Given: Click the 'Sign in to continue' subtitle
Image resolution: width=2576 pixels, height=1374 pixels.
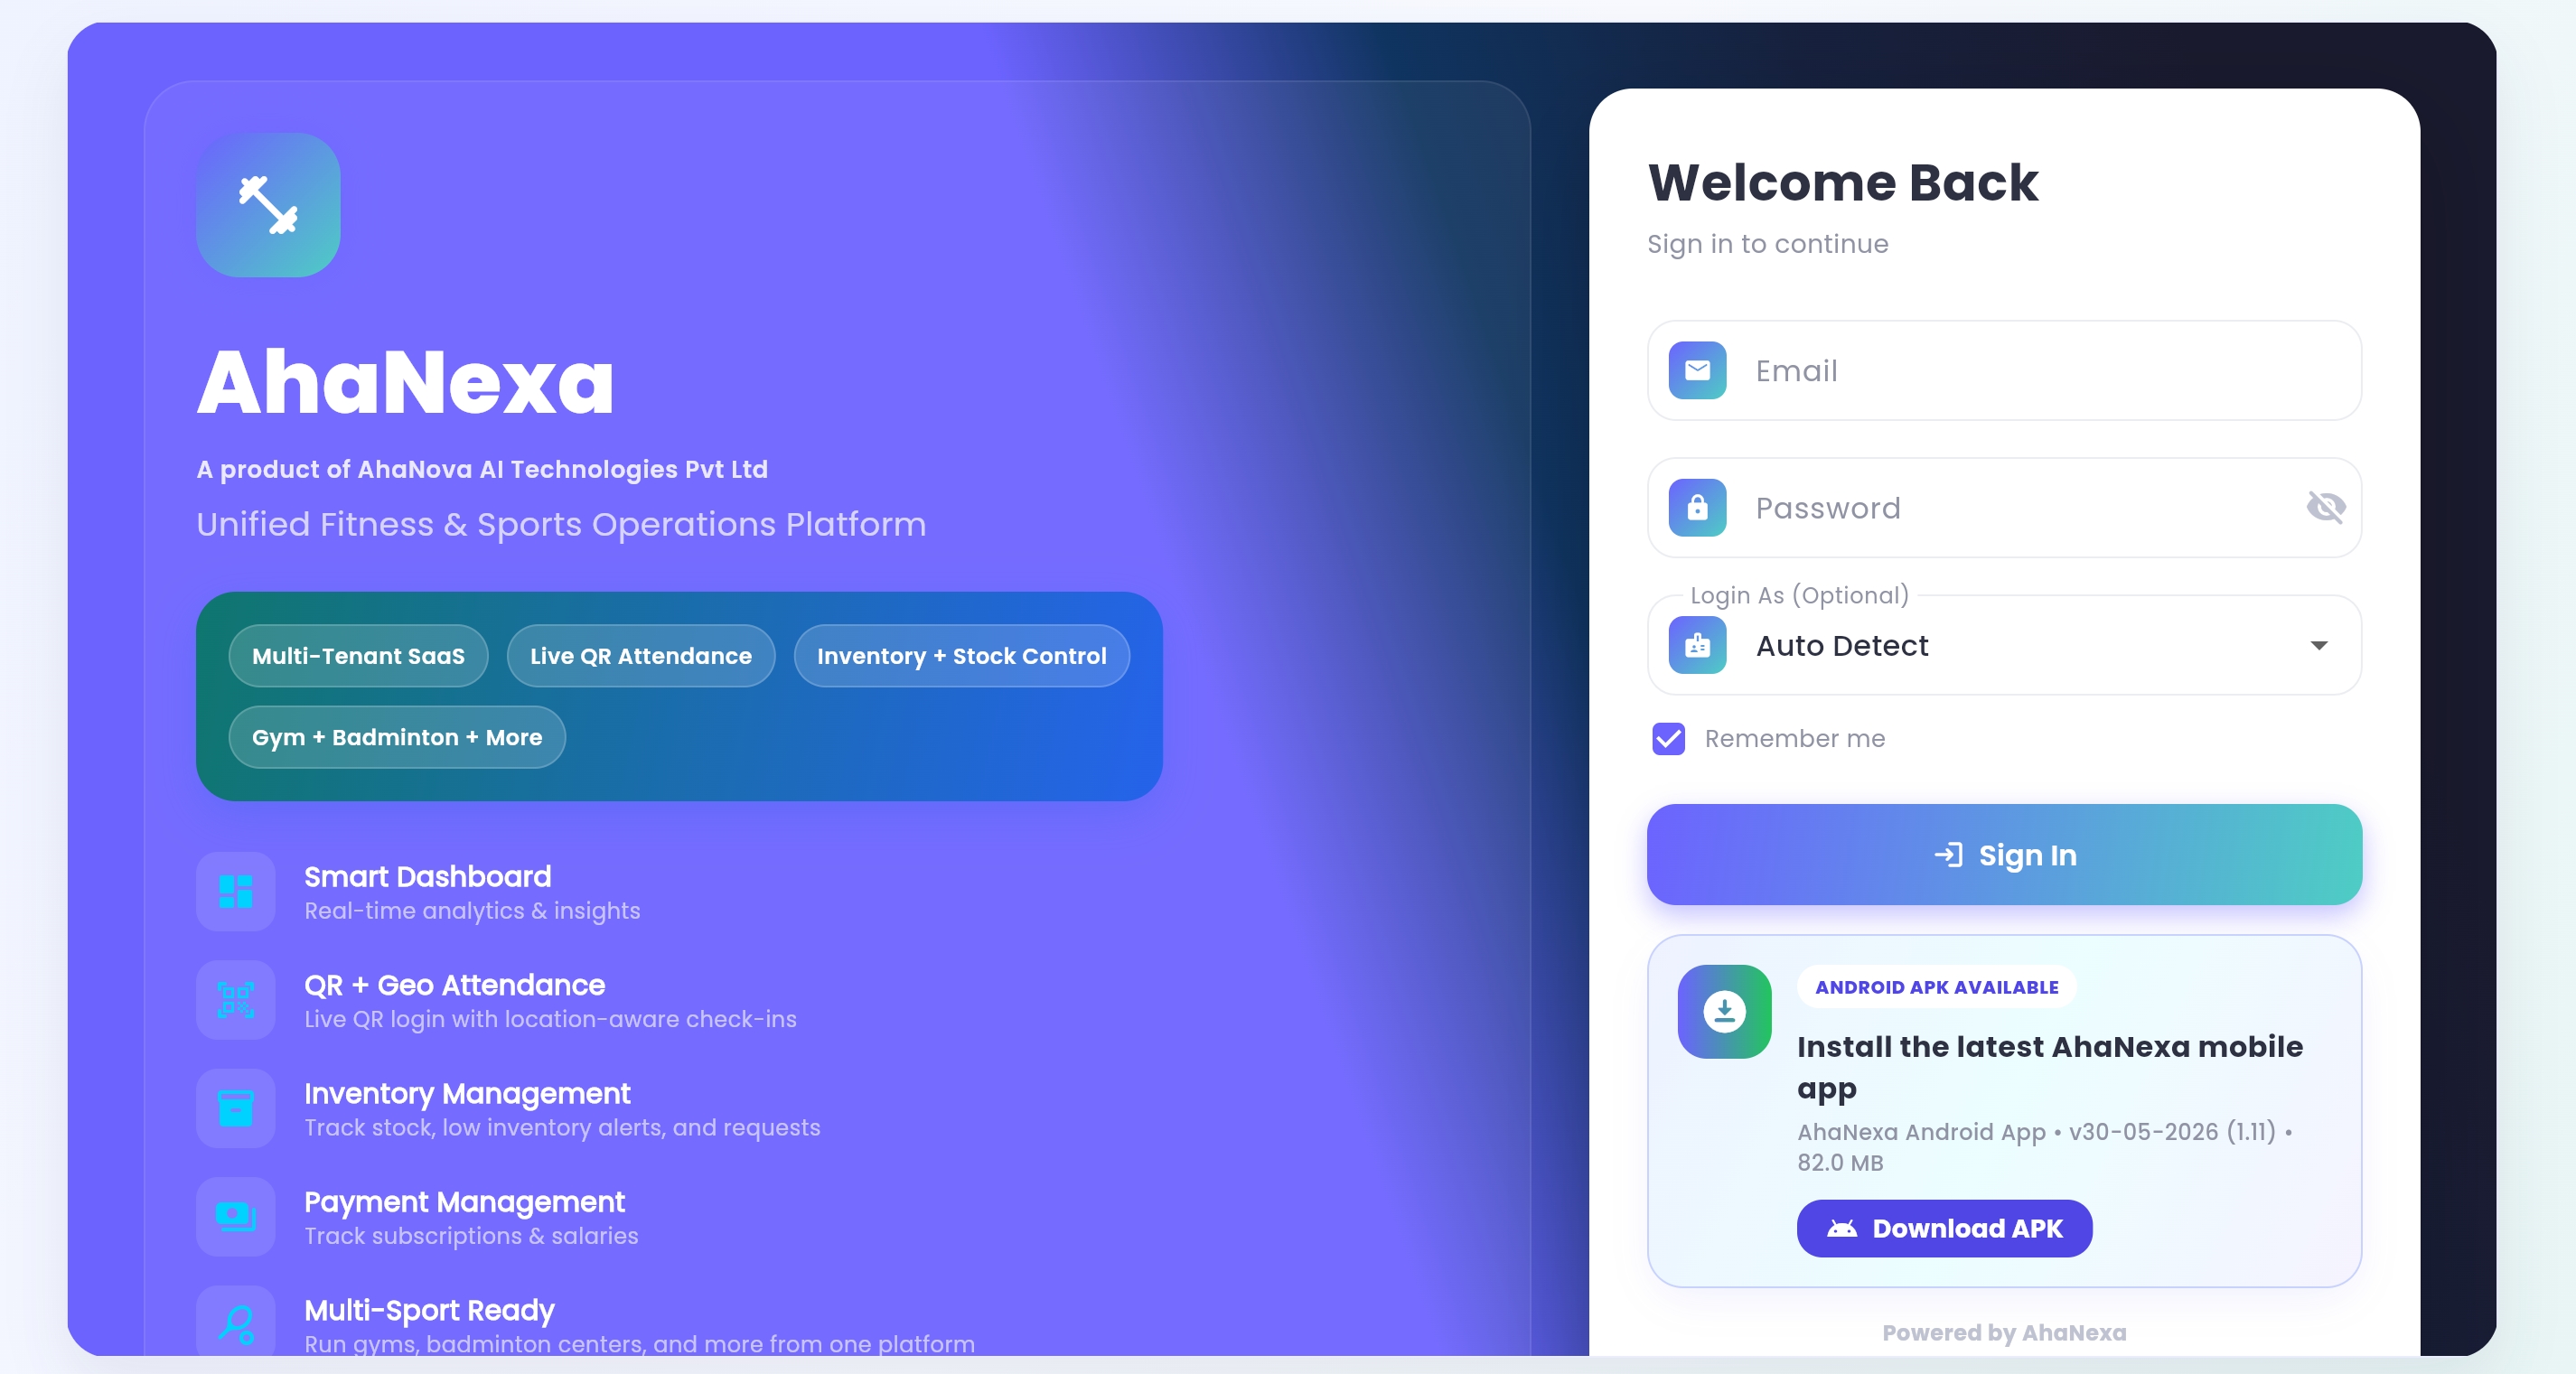Looking at the screenshot, I should (x=1767, y=244).
